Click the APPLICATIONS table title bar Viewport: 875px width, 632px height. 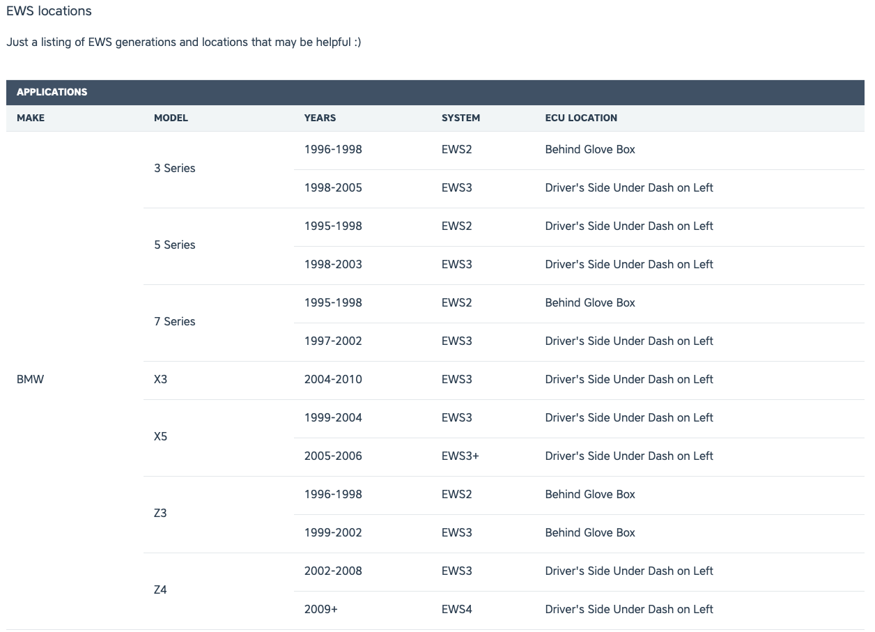click(52, 92)
